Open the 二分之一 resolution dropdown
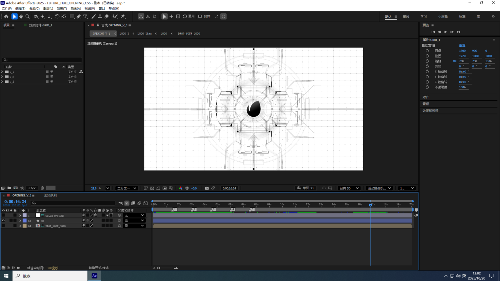This screenshot has height=281, width=500. click(x=127, y=188)
